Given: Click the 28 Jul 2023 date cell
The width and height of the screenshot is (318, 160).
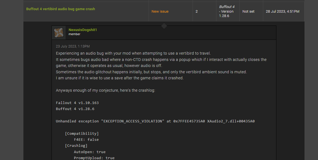Looking at the screenshot, I should point(282,12).
